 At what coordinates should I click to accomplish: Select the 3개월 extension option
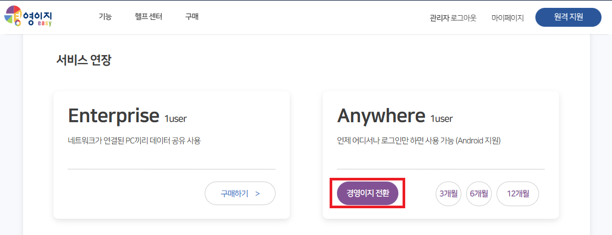pos(449,194)
